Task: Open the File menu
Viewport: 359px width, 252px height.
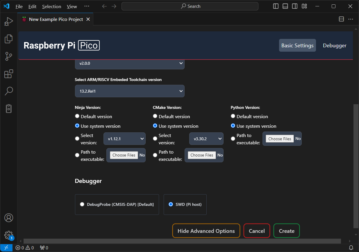Action: (x=19, y=6)
